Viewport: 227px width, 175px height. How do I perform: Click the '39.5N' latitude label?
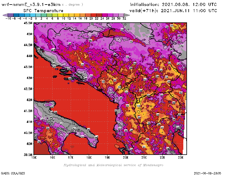tap(28, 155)
